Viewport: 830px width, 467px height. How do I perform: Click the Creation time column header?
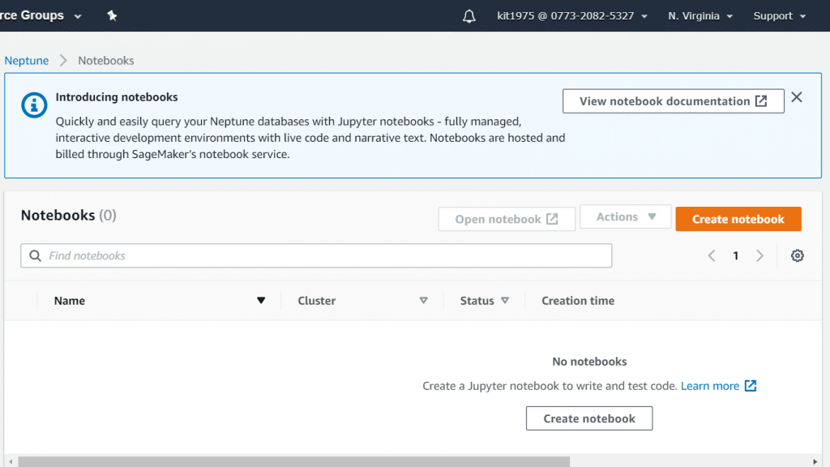pos(578,300)
